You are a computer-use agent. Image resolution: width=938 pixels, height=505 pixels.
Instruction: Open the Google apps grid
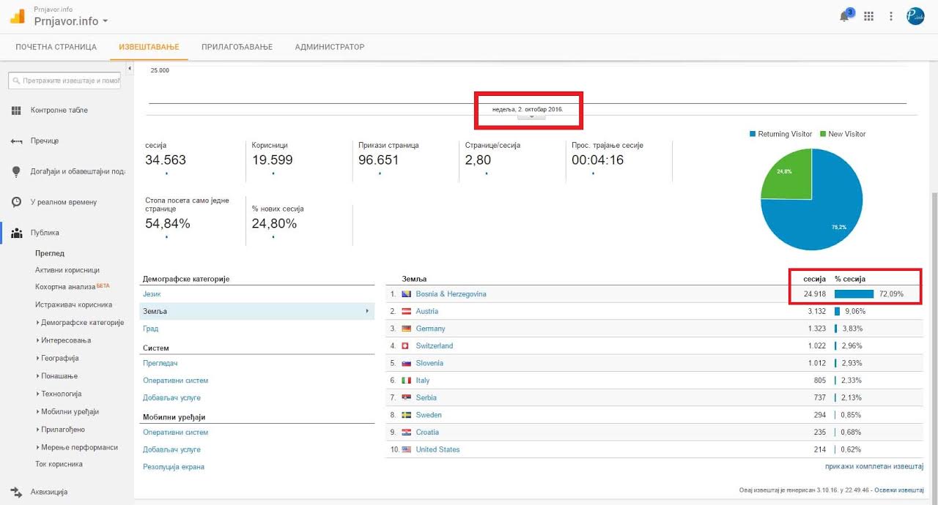869,16
